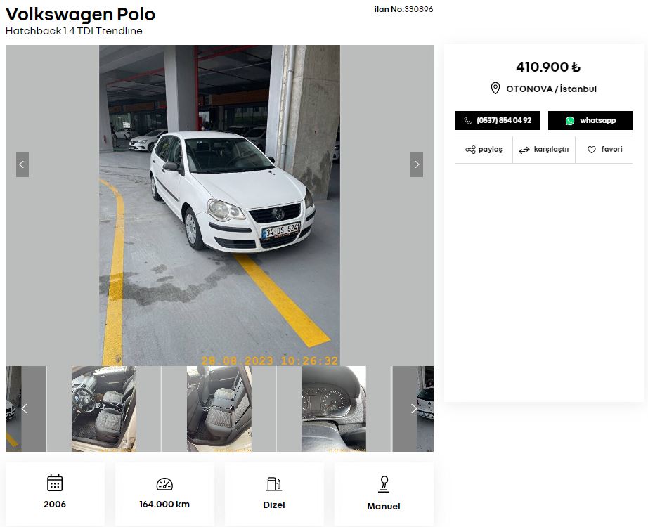The width and height of the screenshot is (648, 527).
Task: Click the heart icon next to favori
Action: 592,150
